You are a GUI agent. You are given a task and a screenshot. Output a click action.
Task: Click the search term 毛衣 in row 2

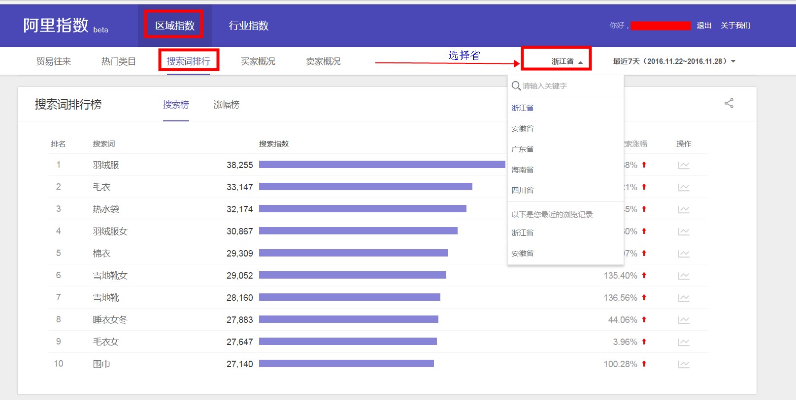101,187
